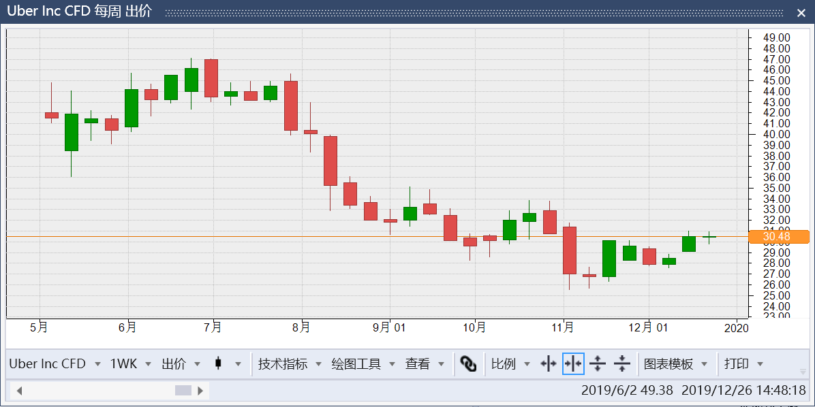
Task: Click the 9月 01 date axis label
Action: click(x=389, y=327)
